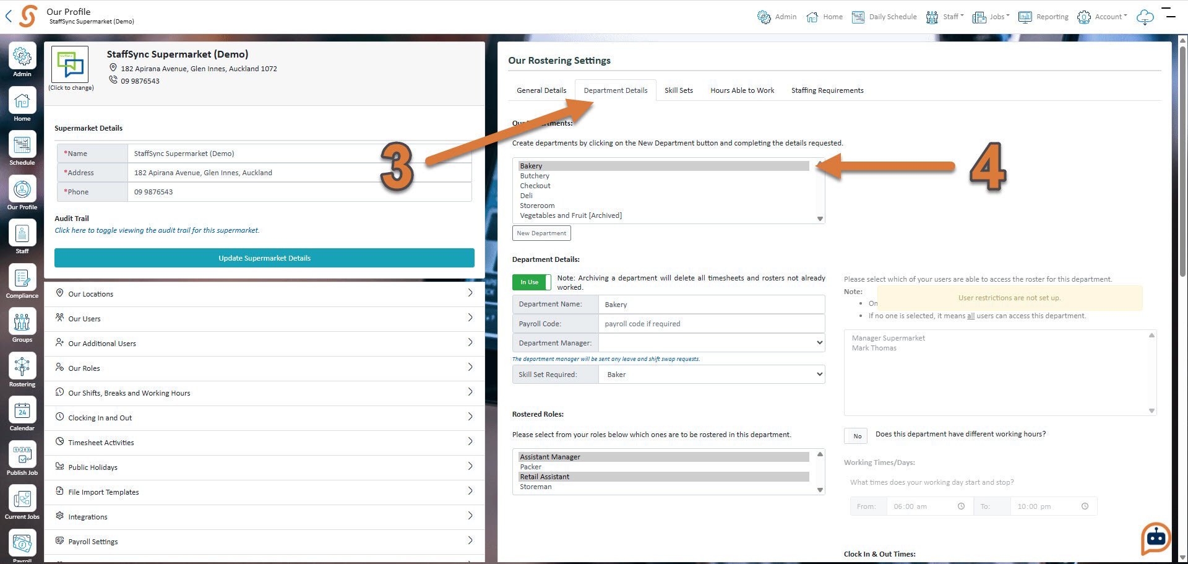Click the Payroll Code input field
The image size is (1188, 564).
tap(712, 324)
